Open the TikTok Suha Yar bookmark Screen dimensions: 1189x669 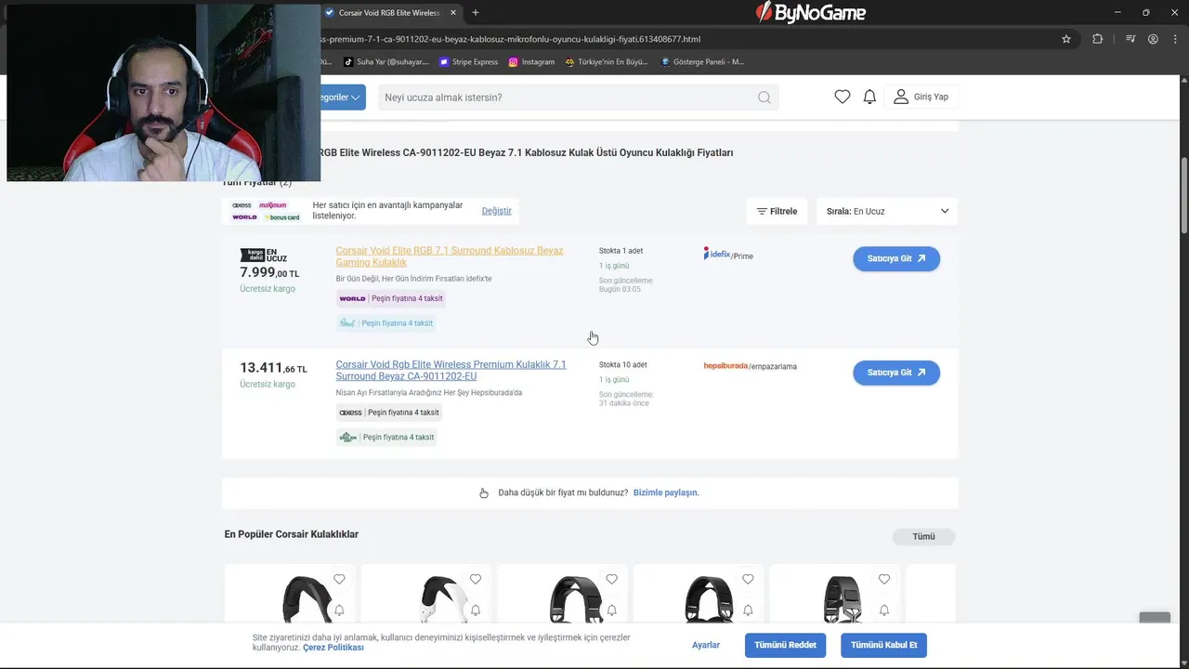click(x=385, y=62)
